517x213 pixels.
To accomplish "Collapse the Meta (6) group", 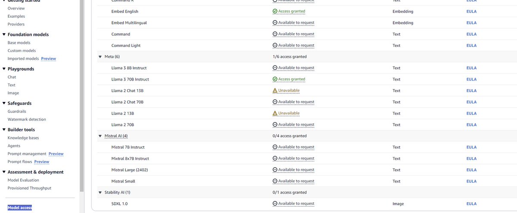I will coord(100,56).
